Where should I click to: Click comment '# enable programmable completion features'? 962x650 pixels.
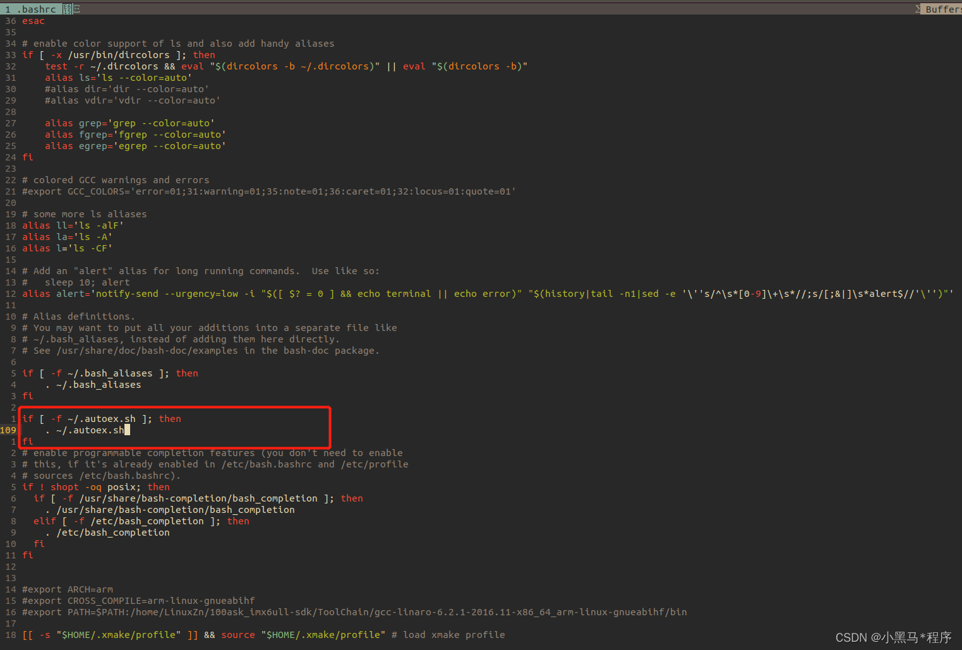point(212,453)
